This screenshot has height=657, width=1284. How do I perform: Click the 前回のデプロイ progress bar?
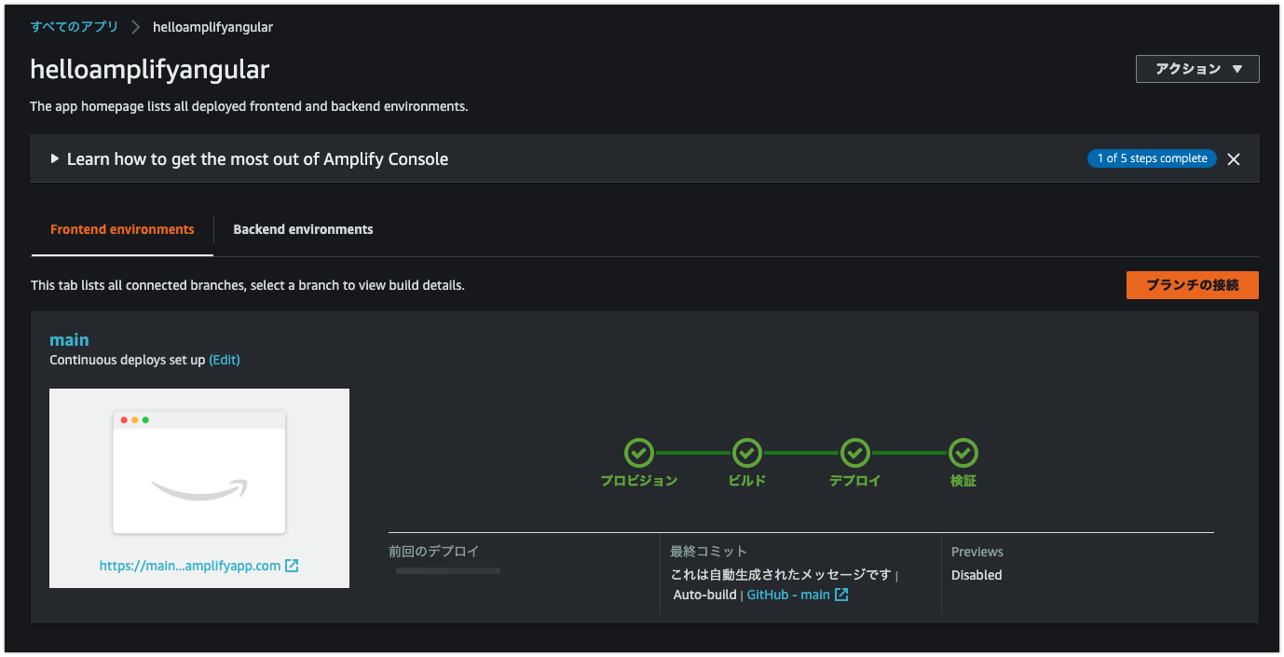[447, 570]
